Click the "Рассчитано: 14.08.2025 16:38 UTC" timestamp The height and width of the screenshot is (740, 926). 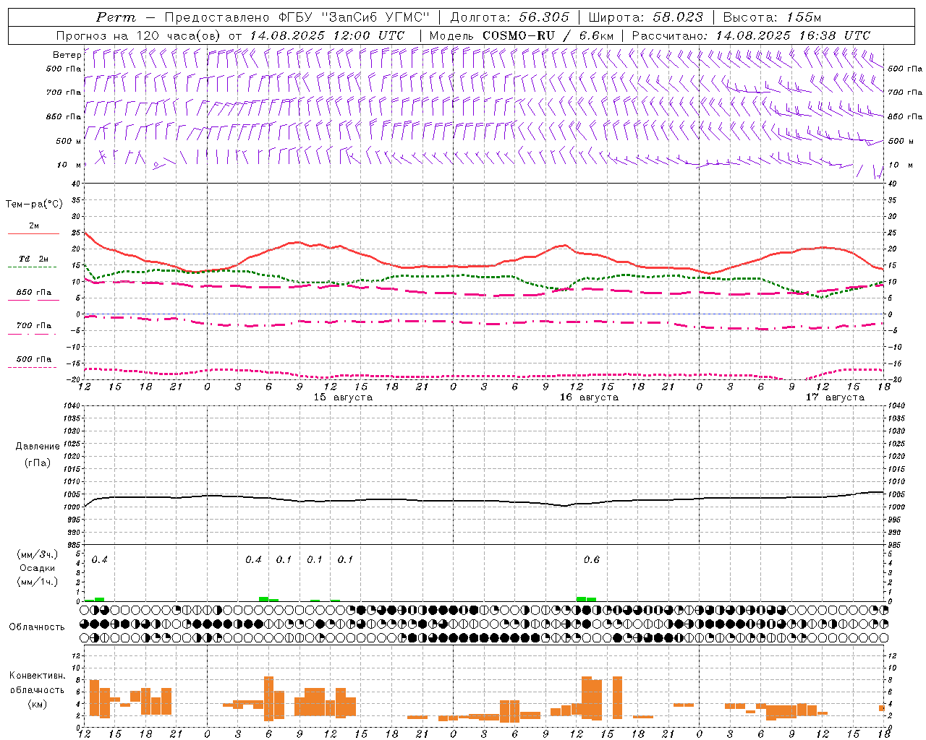[x=751, y=35]
